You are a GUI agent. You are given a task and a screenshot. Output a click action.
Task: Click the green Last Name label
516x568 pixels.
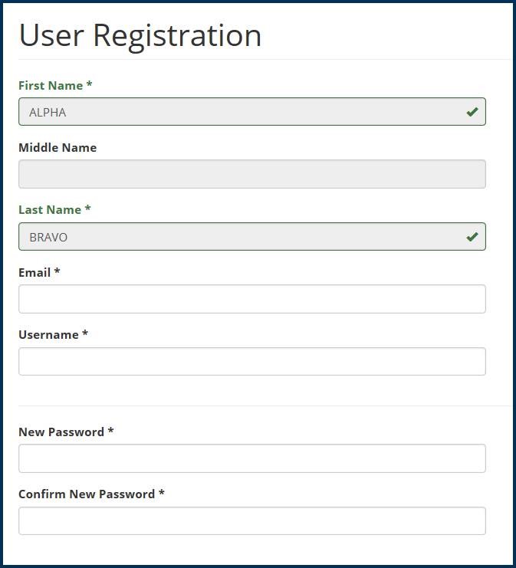(x=50, y=209)
